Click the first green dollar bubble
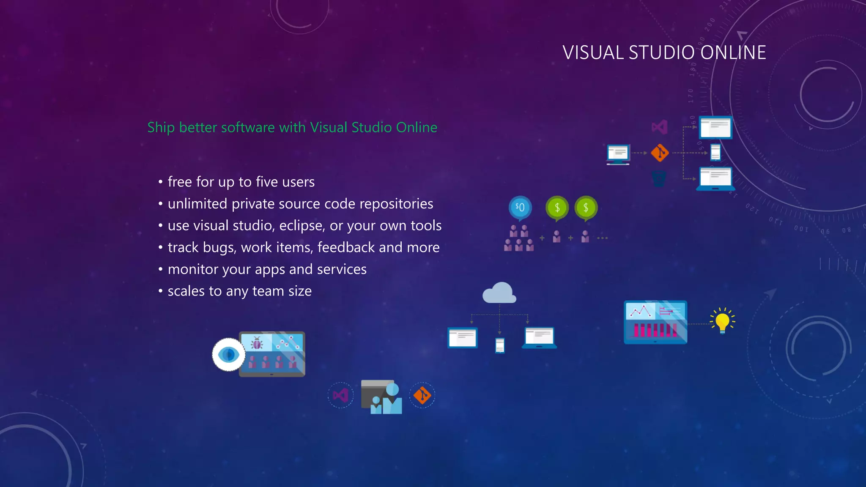 [x=557, y=208]
